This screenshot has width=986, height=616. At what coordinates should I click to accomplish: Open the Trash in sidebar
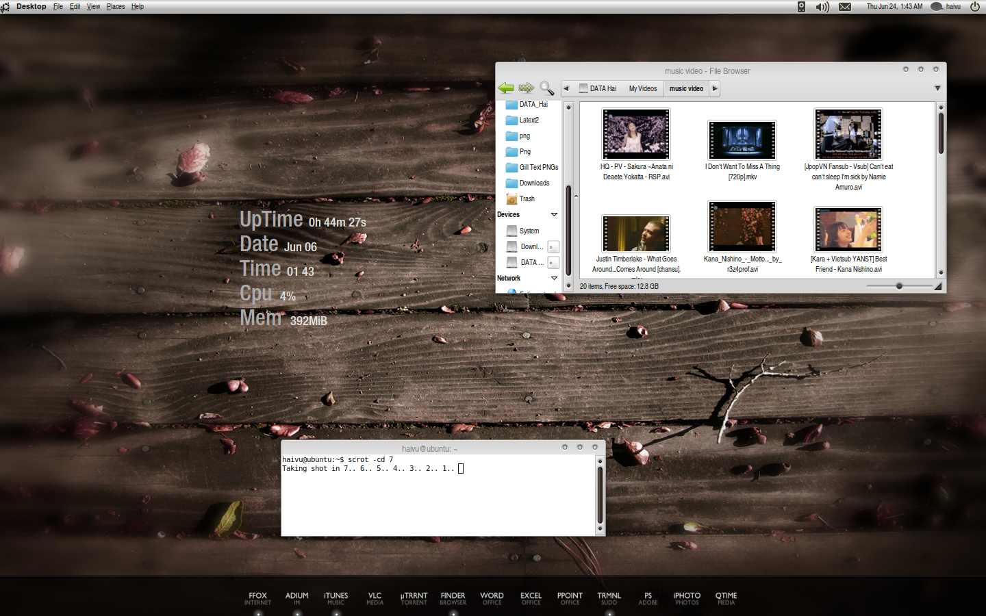[x=520, y=198]
